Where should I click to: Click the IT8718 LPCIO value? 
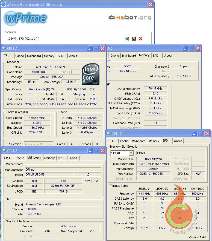63,191
